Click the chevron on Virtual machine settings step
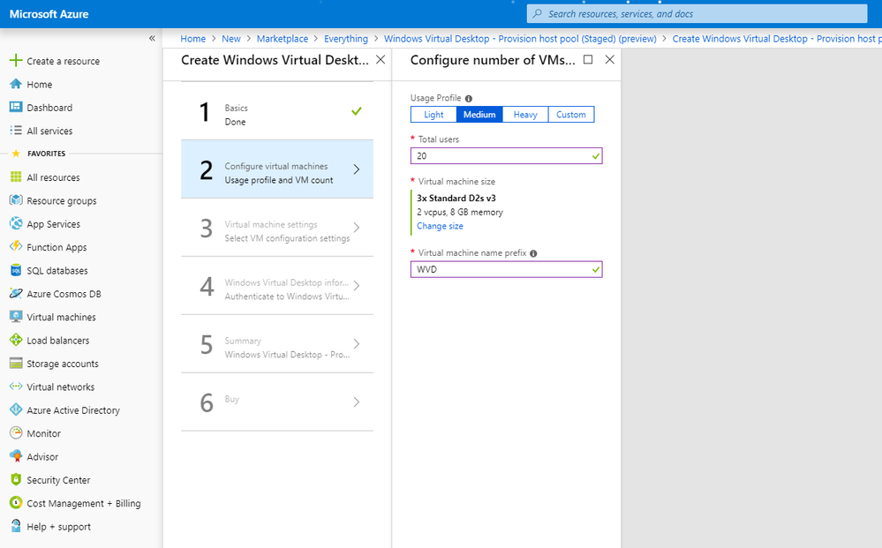The image size is (882, 548). tap(356, 228)
